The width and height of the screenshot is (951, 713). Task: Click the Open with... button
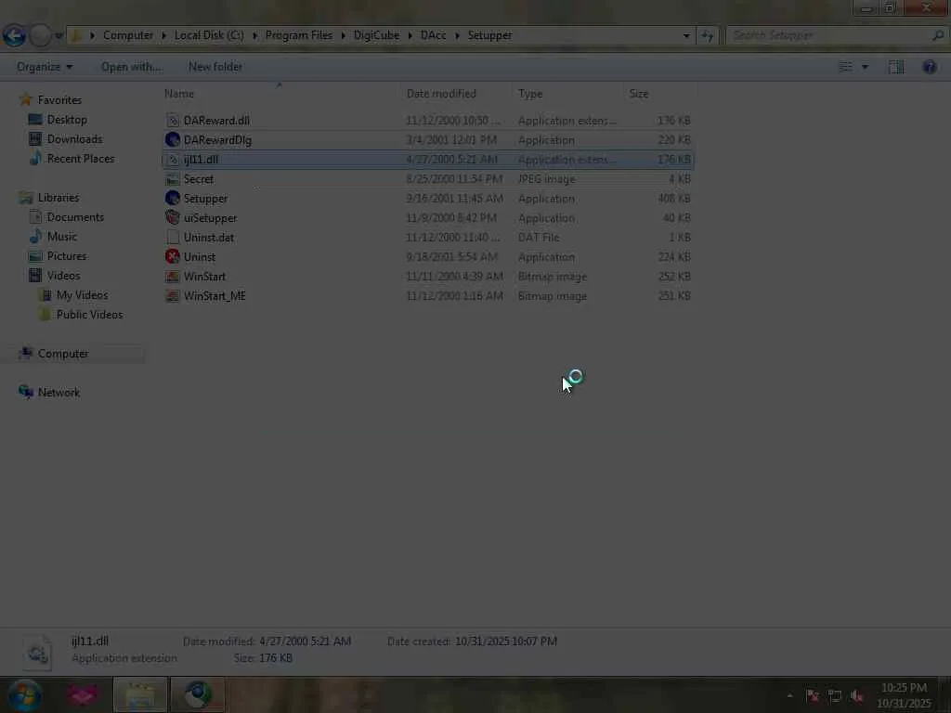click(131, 67)
